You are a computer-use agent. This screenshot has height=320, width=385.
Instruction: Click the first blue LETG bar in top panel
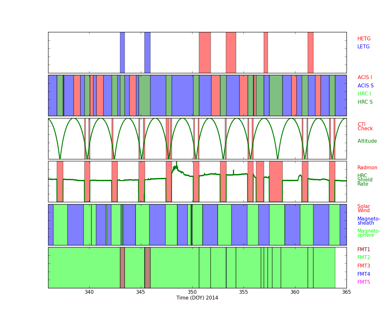(122, 52)
